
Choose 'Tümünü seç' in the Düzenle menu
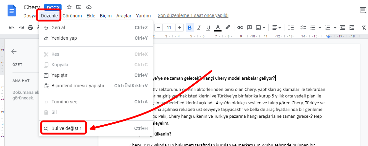point(64,102)
